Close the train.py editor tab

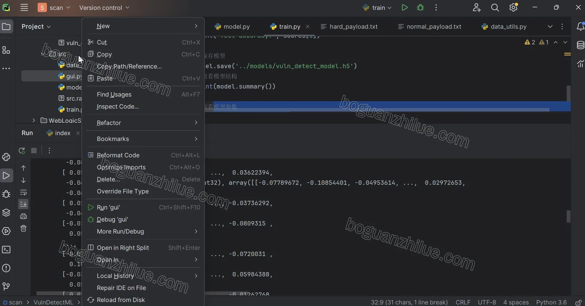coord(307,27)
